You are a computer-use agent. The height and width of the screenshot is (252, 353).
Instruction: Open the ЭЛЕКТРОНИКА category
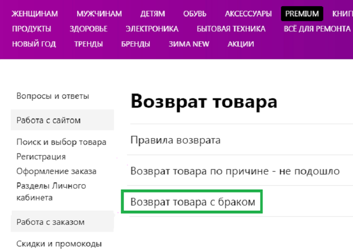coord(152,29)
